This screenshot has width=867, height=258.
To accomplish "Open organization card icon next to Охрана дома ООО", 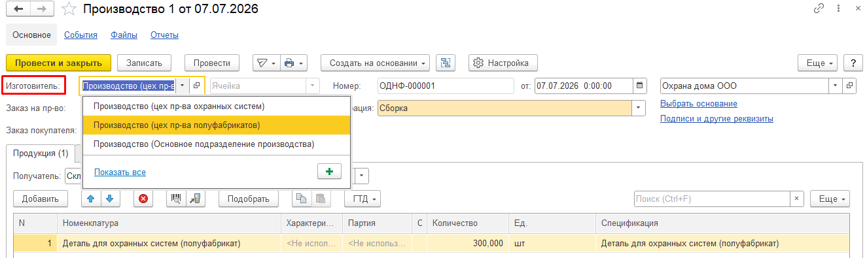I will click(x=850, y=86).
